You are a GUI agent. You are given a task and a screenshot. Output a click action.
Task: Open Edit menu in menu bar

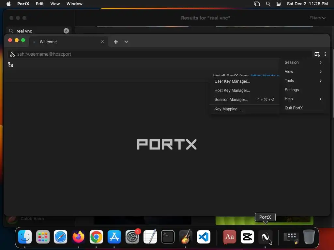(39, 4)
